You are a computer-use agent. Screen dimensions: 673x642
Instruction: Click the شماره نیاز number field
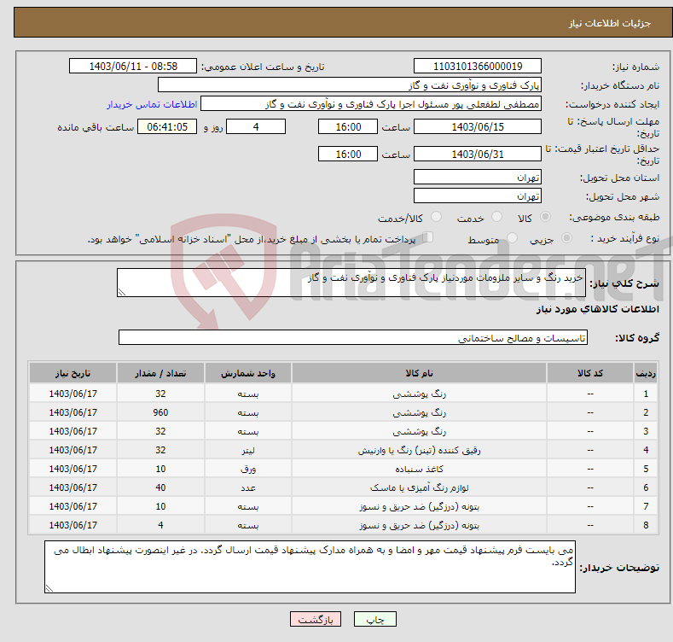(478, 67)
